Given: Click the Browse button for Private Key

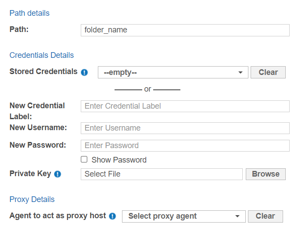Looking at the screenshot, I should 266,174.
